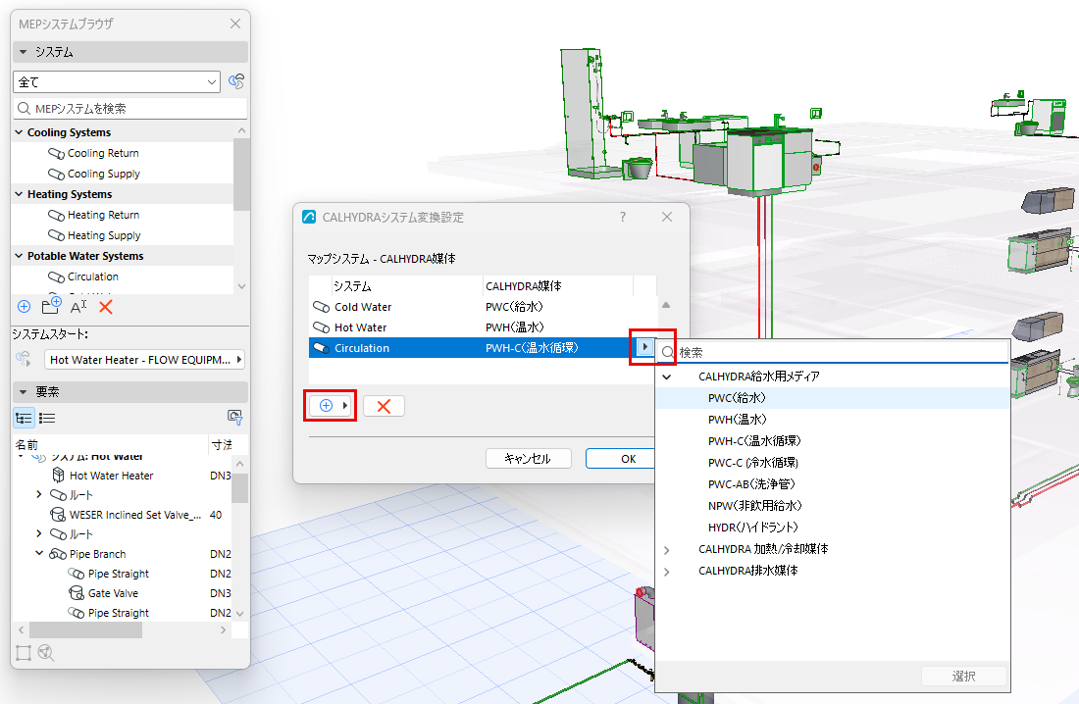Select Heating Supply in the system tree
The image size is (1079, 704).
click(104, 235)
